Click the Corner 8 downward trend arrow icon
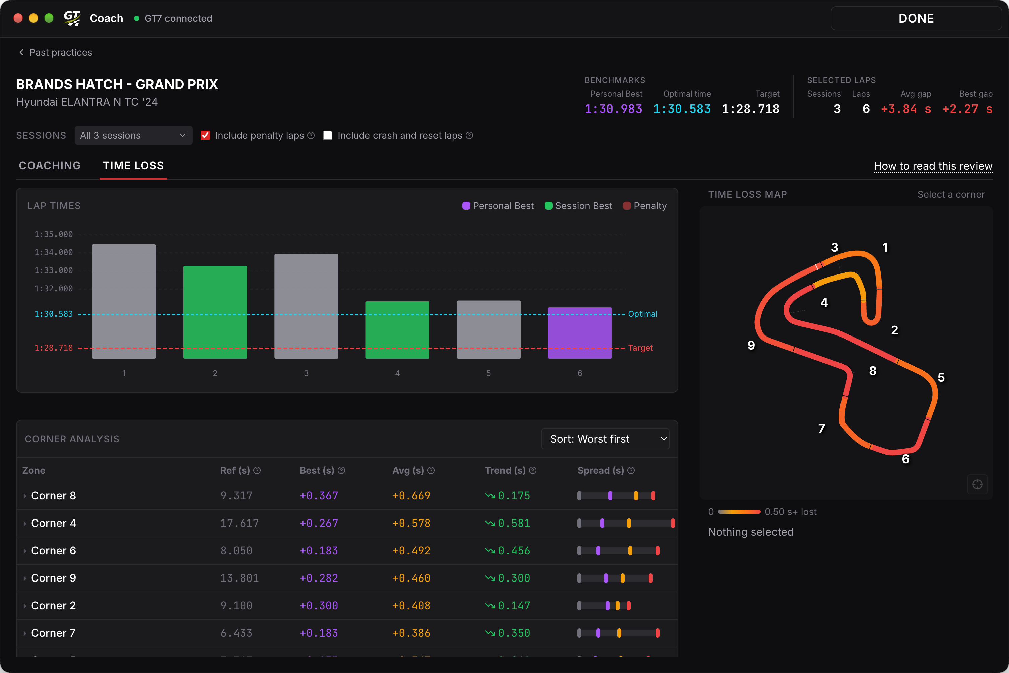The height and width of the screenshot is (673, 1009). point(490,496)
